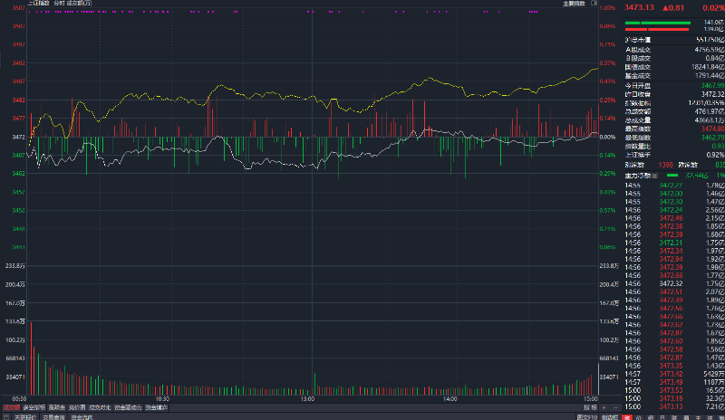725x420 pixels.
Task: Click the 值 icon in bottom-right toolbar
Action: [685, 416]
